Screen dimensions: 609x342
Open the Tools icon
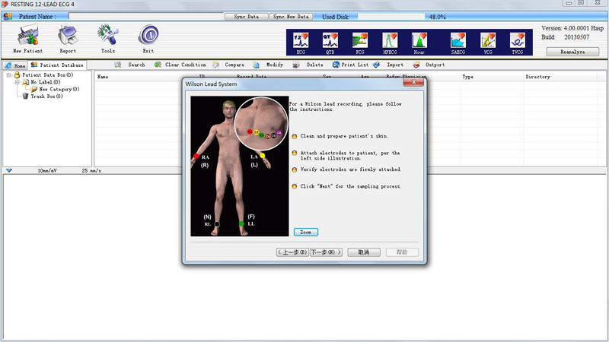click(107, 36)
